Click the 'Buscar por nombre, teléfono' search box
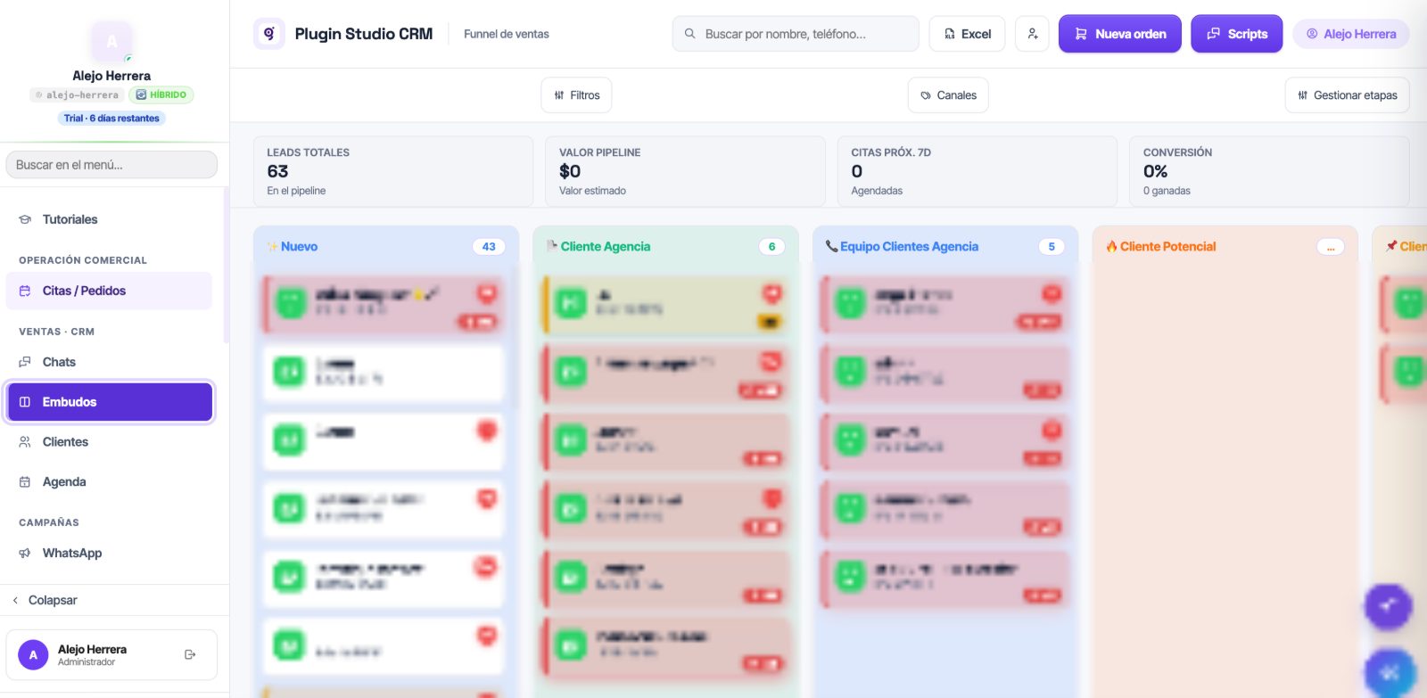 (x=796, y=34)
